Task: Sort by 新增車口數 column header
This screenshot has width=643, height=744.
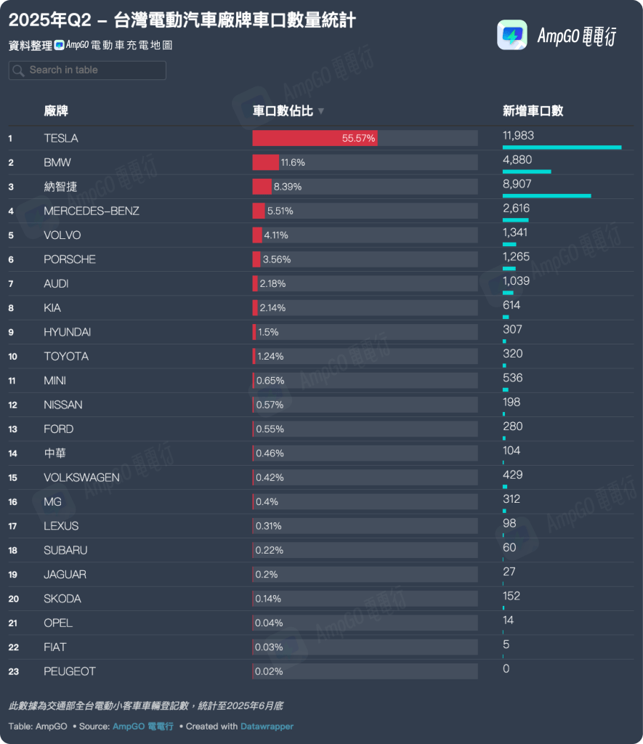Action: 533,111
